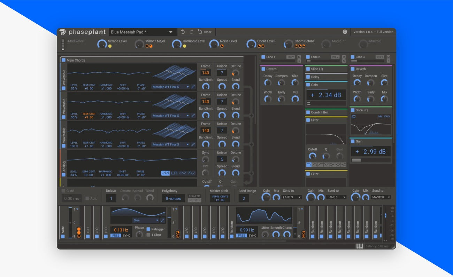The width and height of the screenshot is (453, 277).
Task: Select the square waveform in the Analog oscillator
Action: coord(174,173)
